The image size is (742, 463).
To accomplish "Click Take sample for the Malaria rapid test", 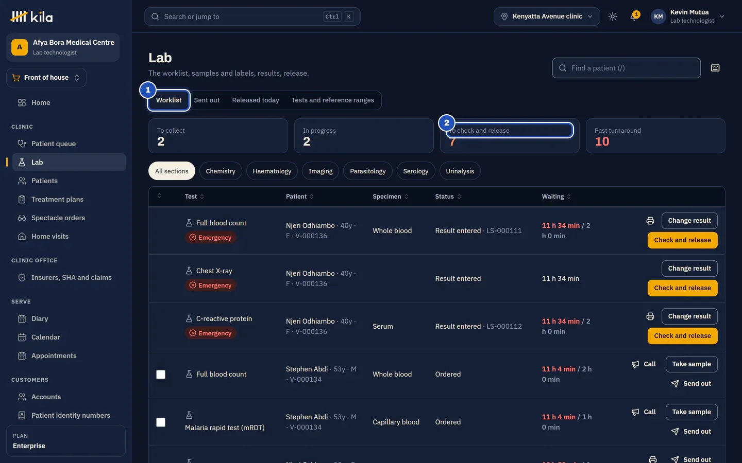I will tap(692, 412).
